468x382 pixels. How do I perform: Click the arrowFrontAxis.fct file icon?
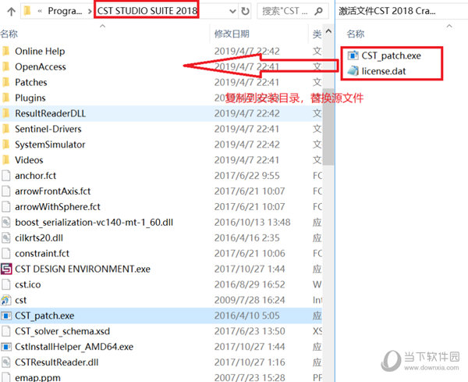(x=6, y=191)
